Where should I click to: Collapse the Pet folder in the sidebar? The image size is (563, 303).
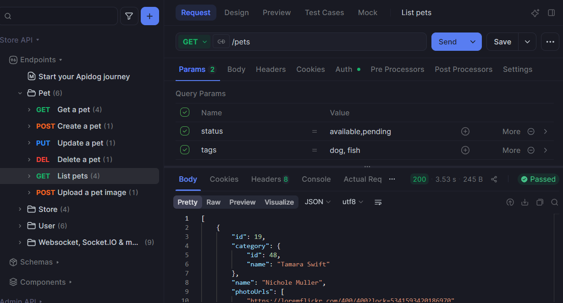click(20, 92)
